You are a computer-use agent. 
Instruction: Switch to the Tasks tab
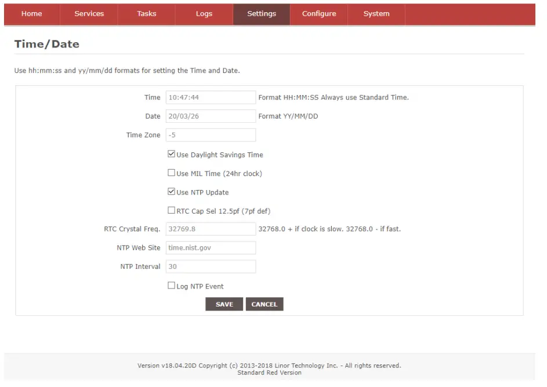click(147, 14)
